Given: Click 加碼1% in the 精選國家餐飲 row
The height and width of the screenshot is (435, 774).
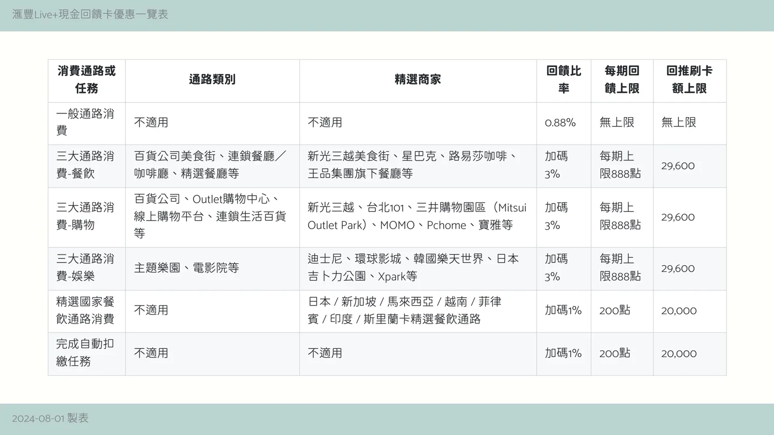Looking at the screenshot, I should pos(563,311).
